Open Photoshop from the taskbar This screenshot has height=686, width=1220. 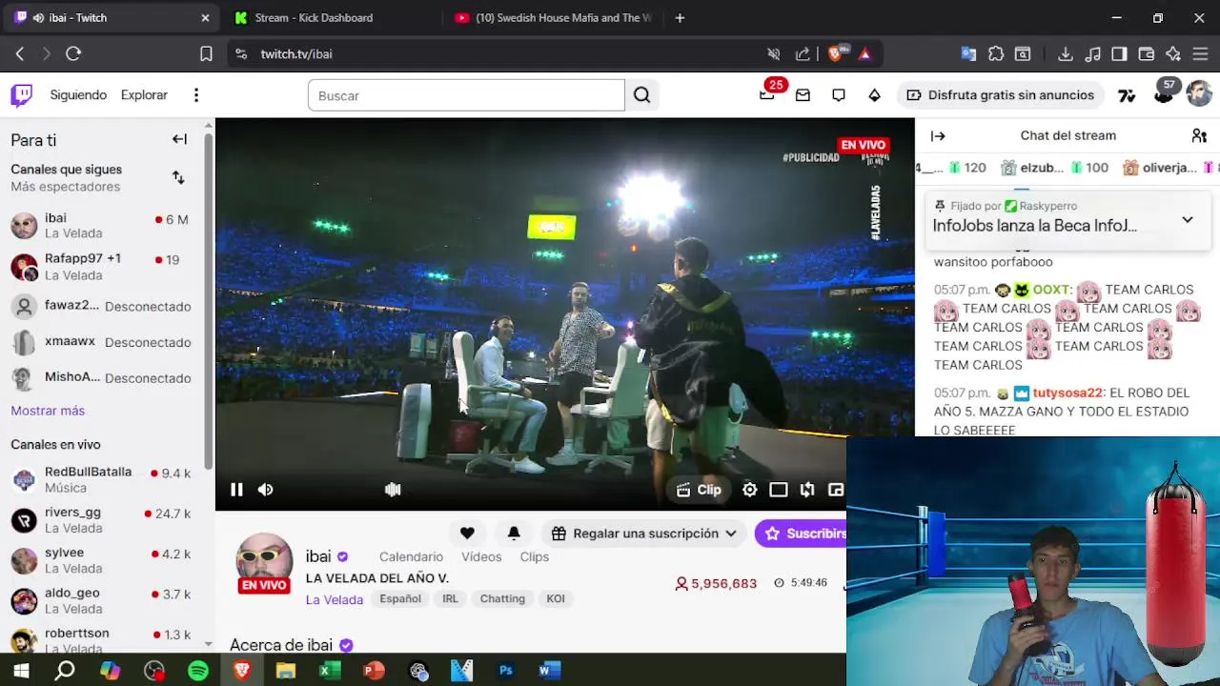click(506, 671)
